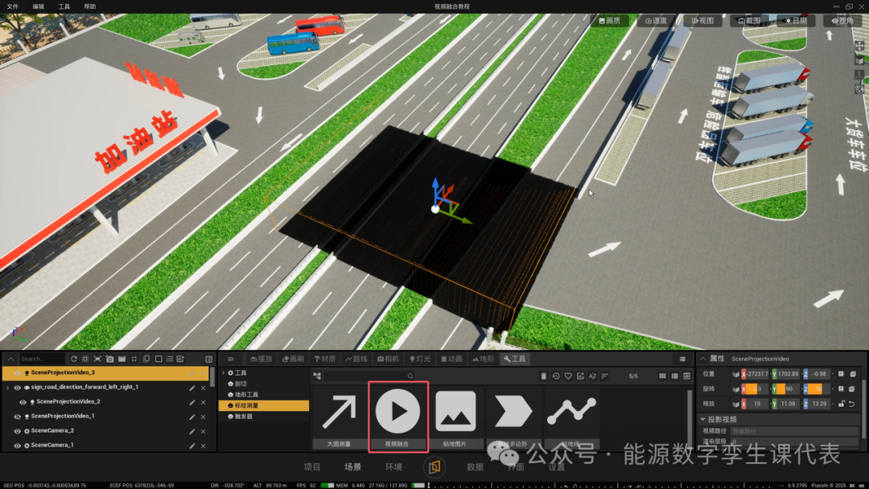Toggle the scale lock icon in 缩放 row

[842, 404]
